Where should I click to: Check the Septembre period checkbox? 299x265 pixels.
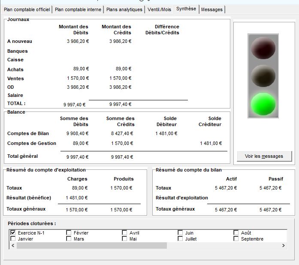[236, 239]
